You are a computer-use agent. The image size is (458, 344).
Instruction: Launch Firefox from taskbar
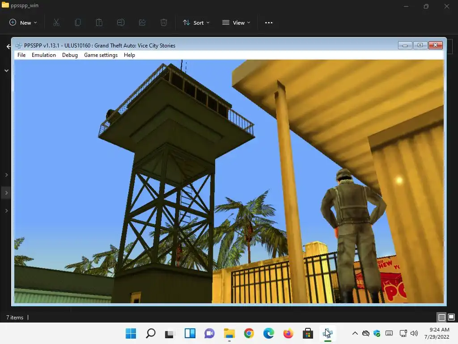tap(288, 333)
